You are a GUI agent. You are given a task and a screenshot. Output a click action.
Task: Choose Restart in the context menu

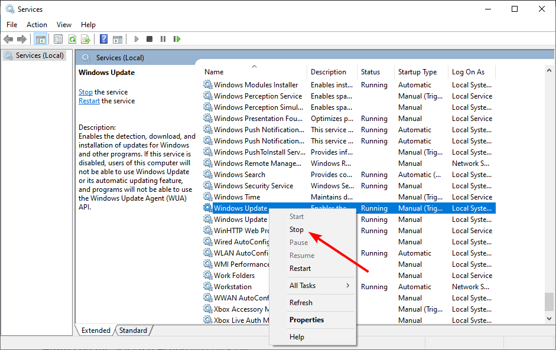coord(300,269)
